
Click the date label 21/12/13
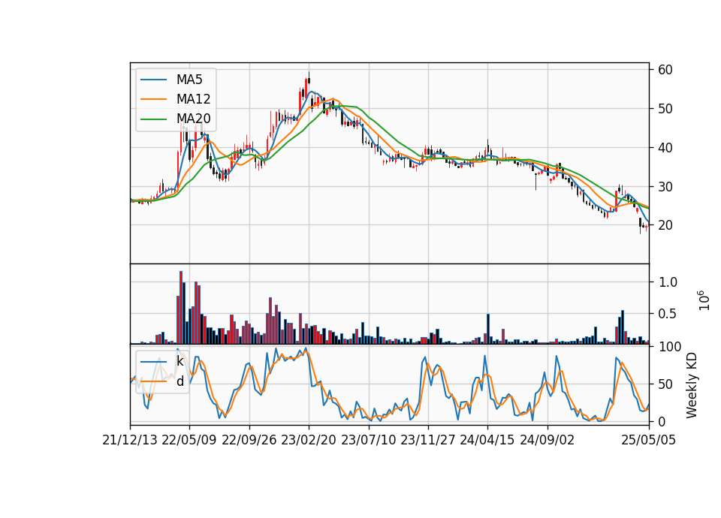click(130, 440)
